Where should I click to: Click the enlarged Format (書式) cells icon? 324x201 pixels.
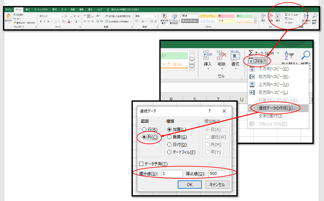pyautogui.click(x=235, y=56)
